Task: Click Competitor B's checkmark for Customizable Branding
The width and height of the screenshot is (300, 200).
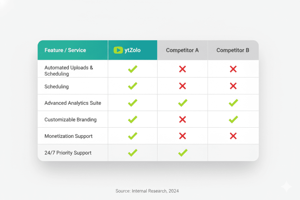Action: coord(233,119)
